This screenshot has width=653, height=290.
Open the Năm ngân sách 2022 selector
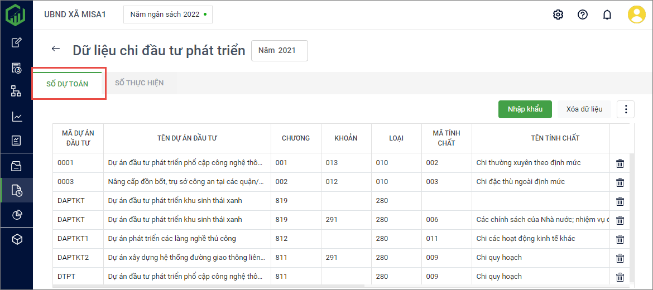[167, 14]
